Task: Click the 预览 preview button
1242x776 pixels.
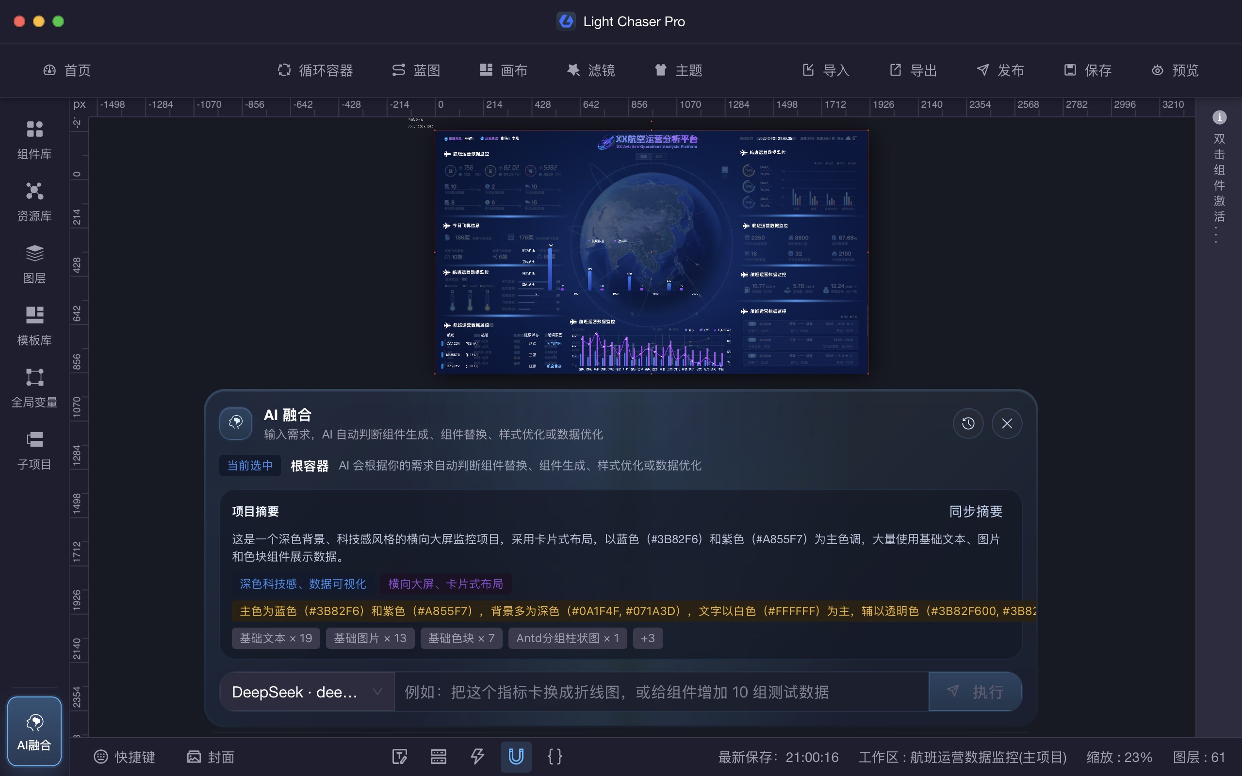Action: (x=1175, y=70)
